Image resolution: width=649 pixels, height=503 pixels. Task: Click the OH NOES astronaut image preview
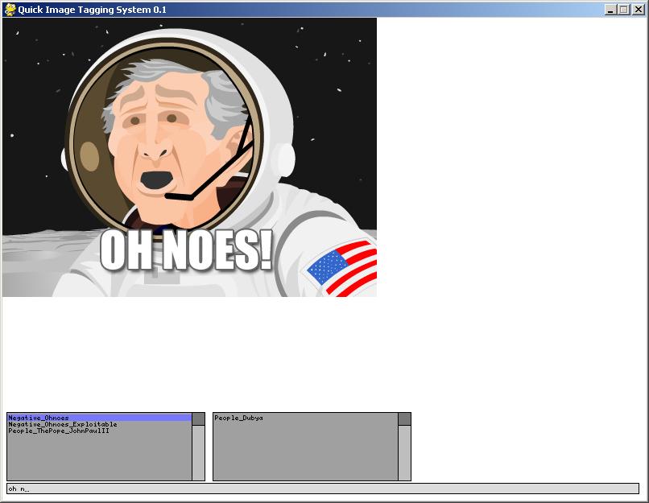tap(189, 157)
